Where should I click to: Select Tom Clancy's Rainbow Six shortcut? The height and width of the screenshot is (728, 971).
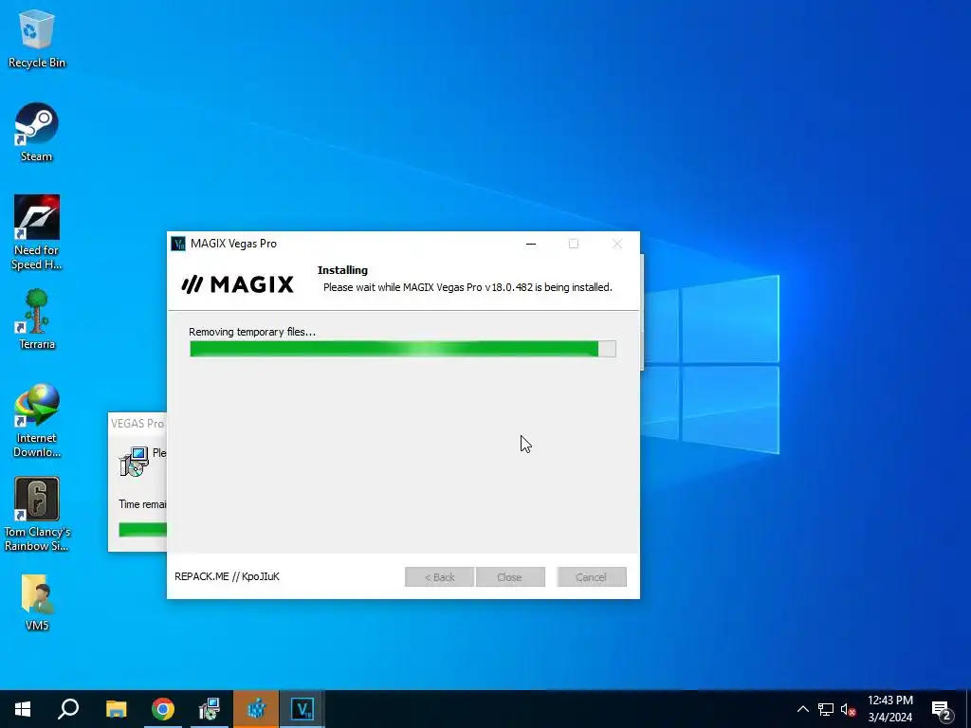(x=37, y=514)
